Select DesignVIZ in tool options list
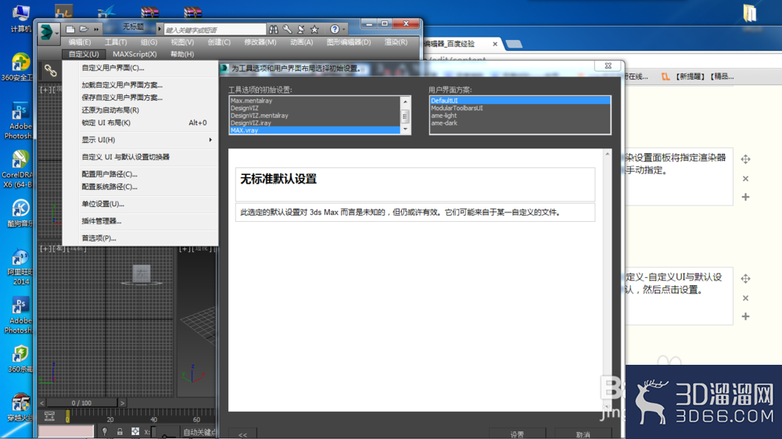This screenshot has height=439, width=782. coord(314,108)
